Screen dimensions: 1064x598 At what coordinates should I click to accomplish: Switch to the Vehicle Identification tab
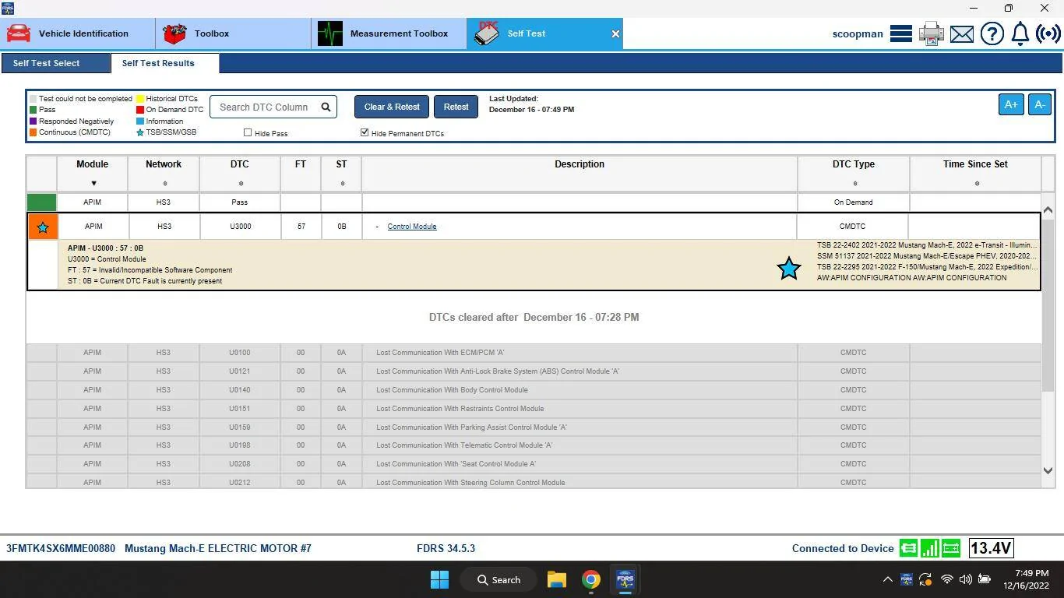click(78, 33)
